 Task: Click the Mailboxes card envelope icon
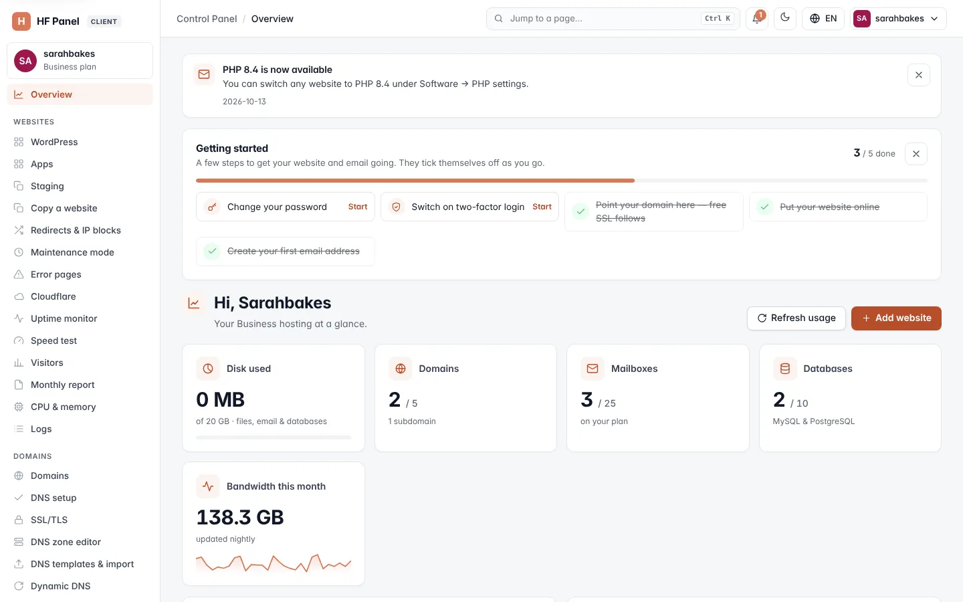(x=593, y=369)
